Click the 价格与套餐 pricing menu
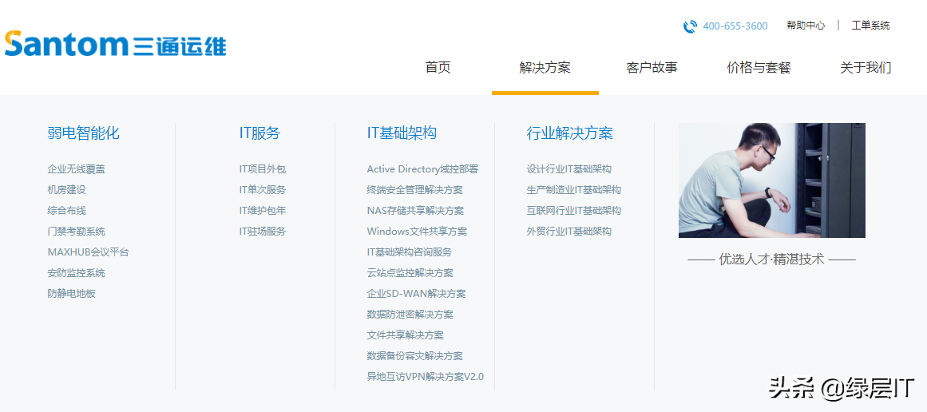Screen dimensions: 927x412 click(759, 68)
